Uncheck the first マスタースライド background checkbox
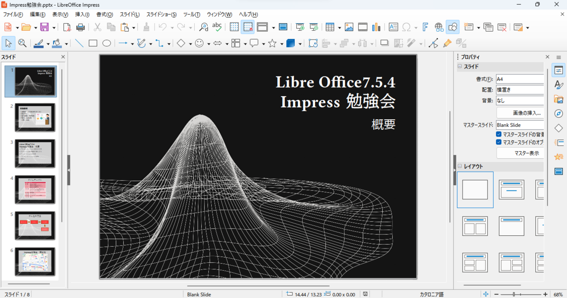The width and height of the screenshot is (567, 298). [499, 134]
